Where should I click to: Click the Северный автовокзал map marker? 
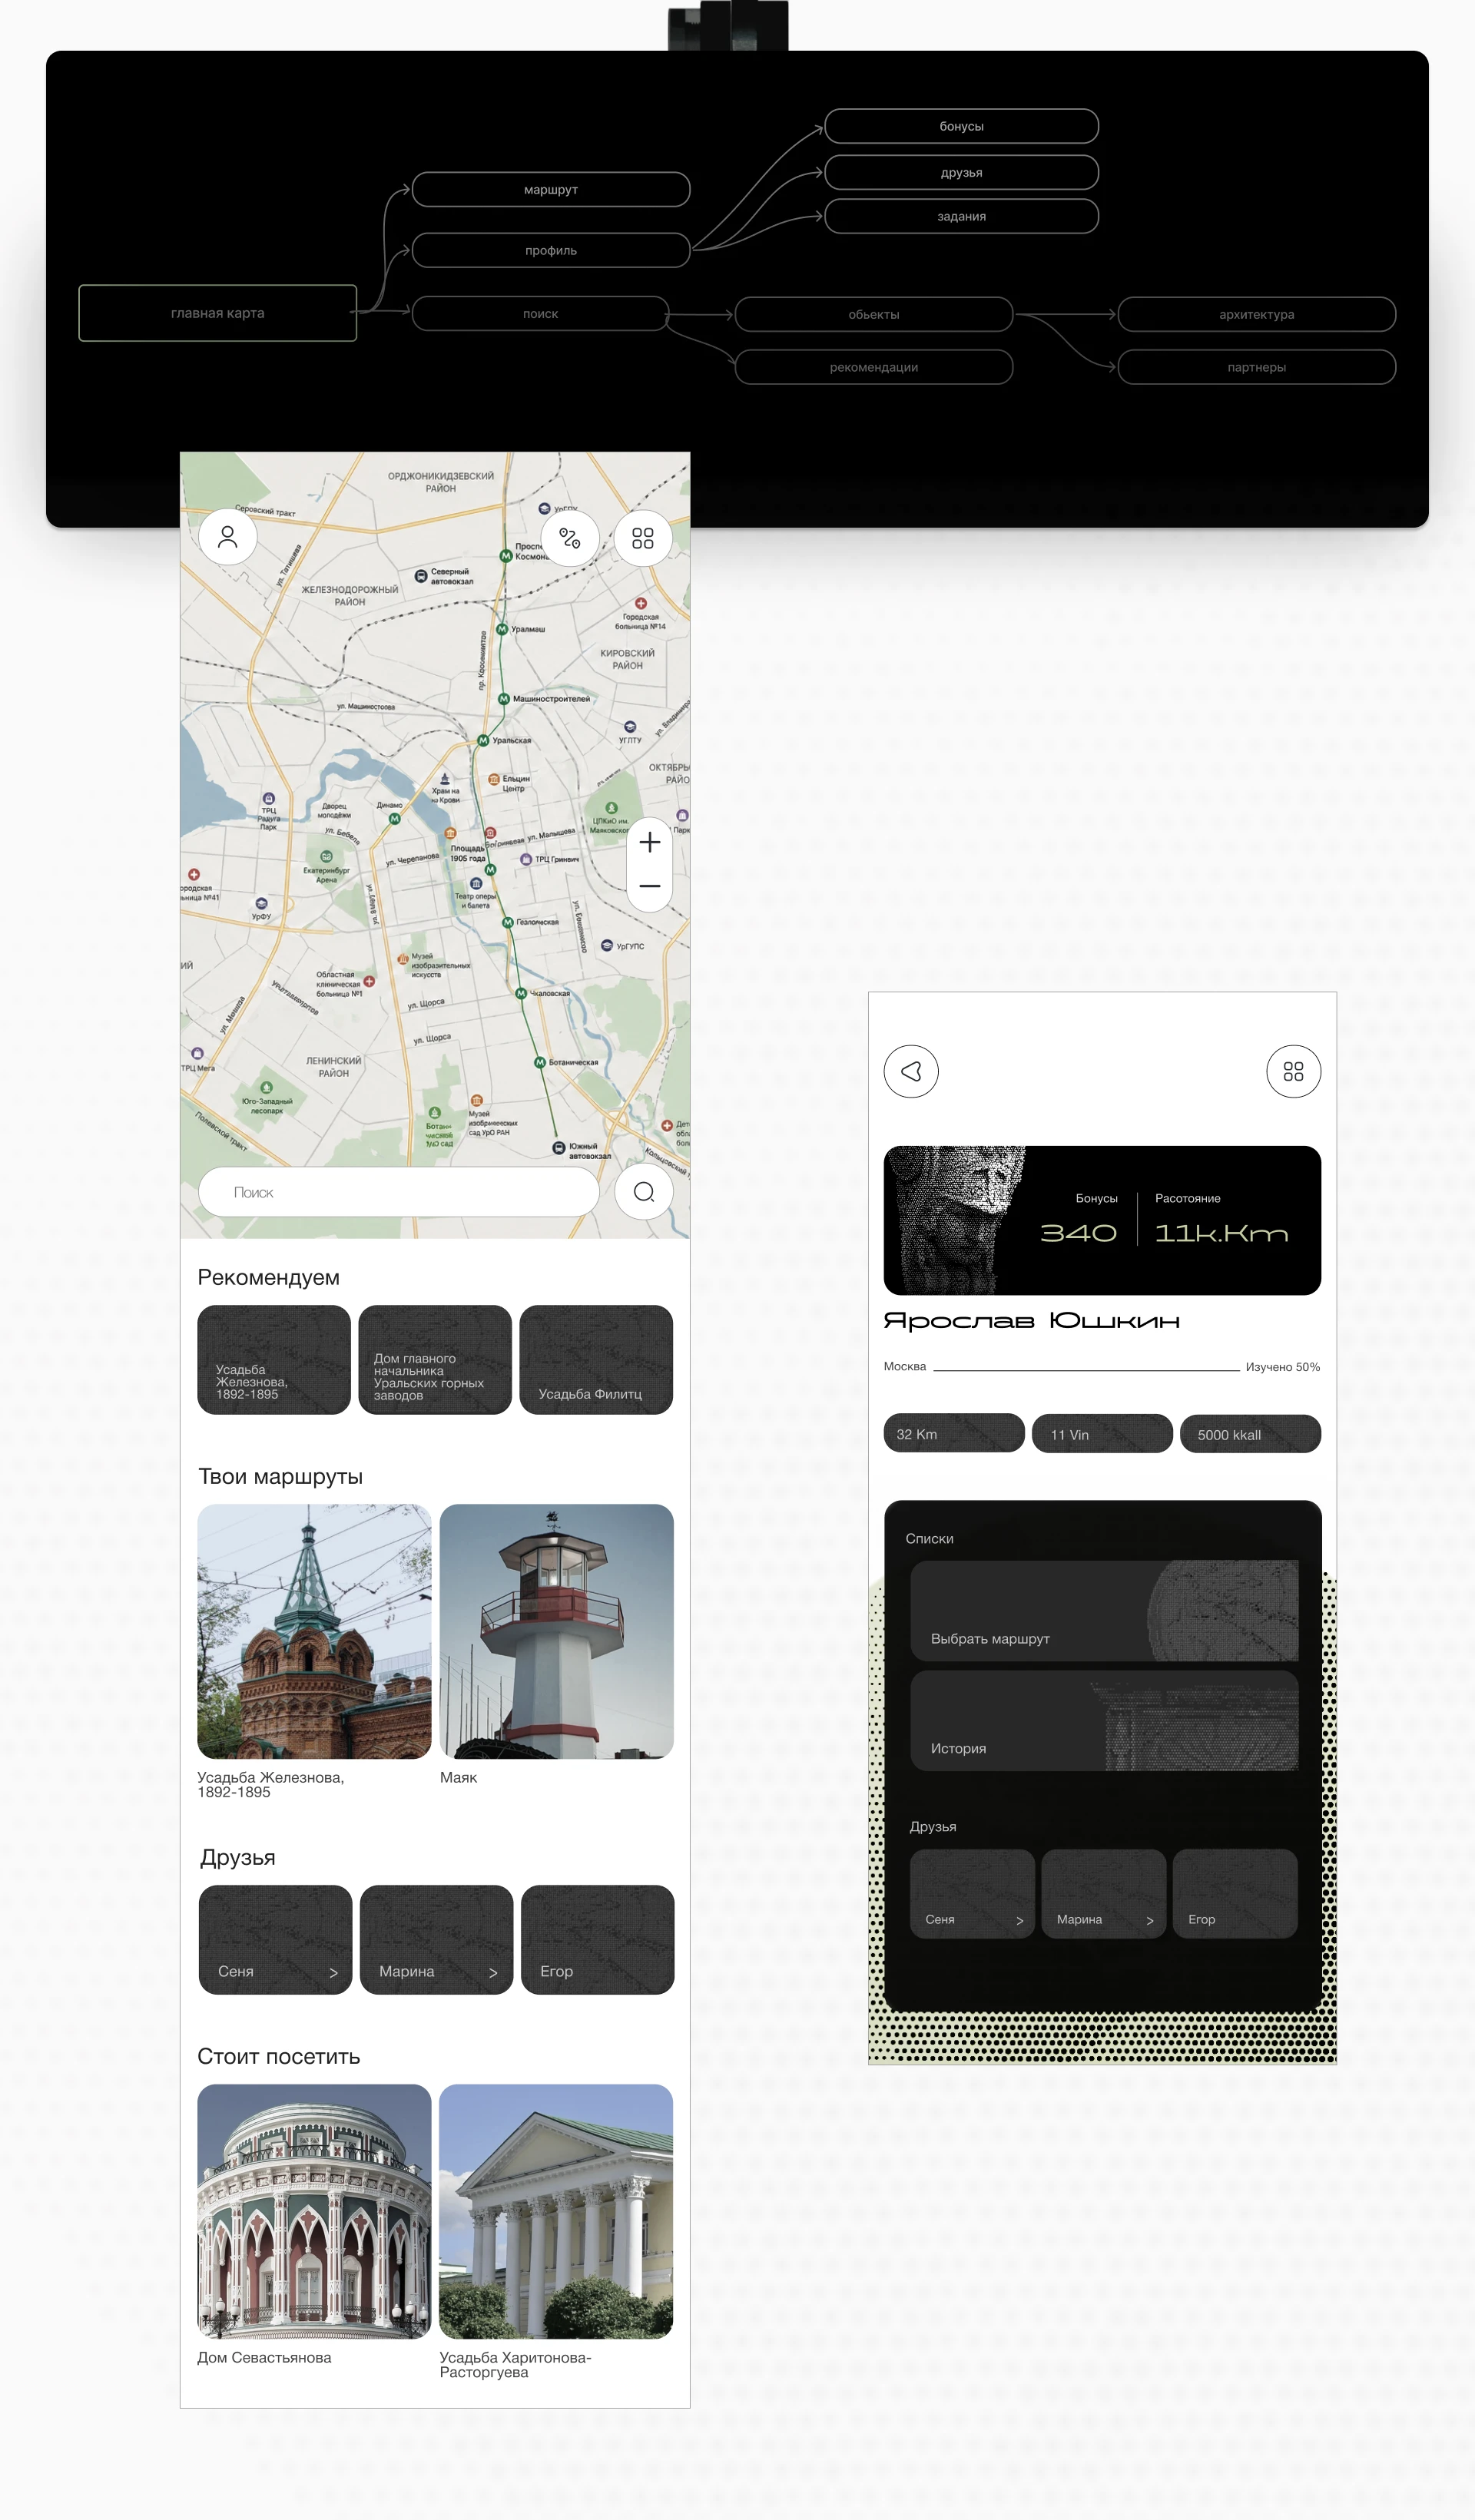point(422,576)
